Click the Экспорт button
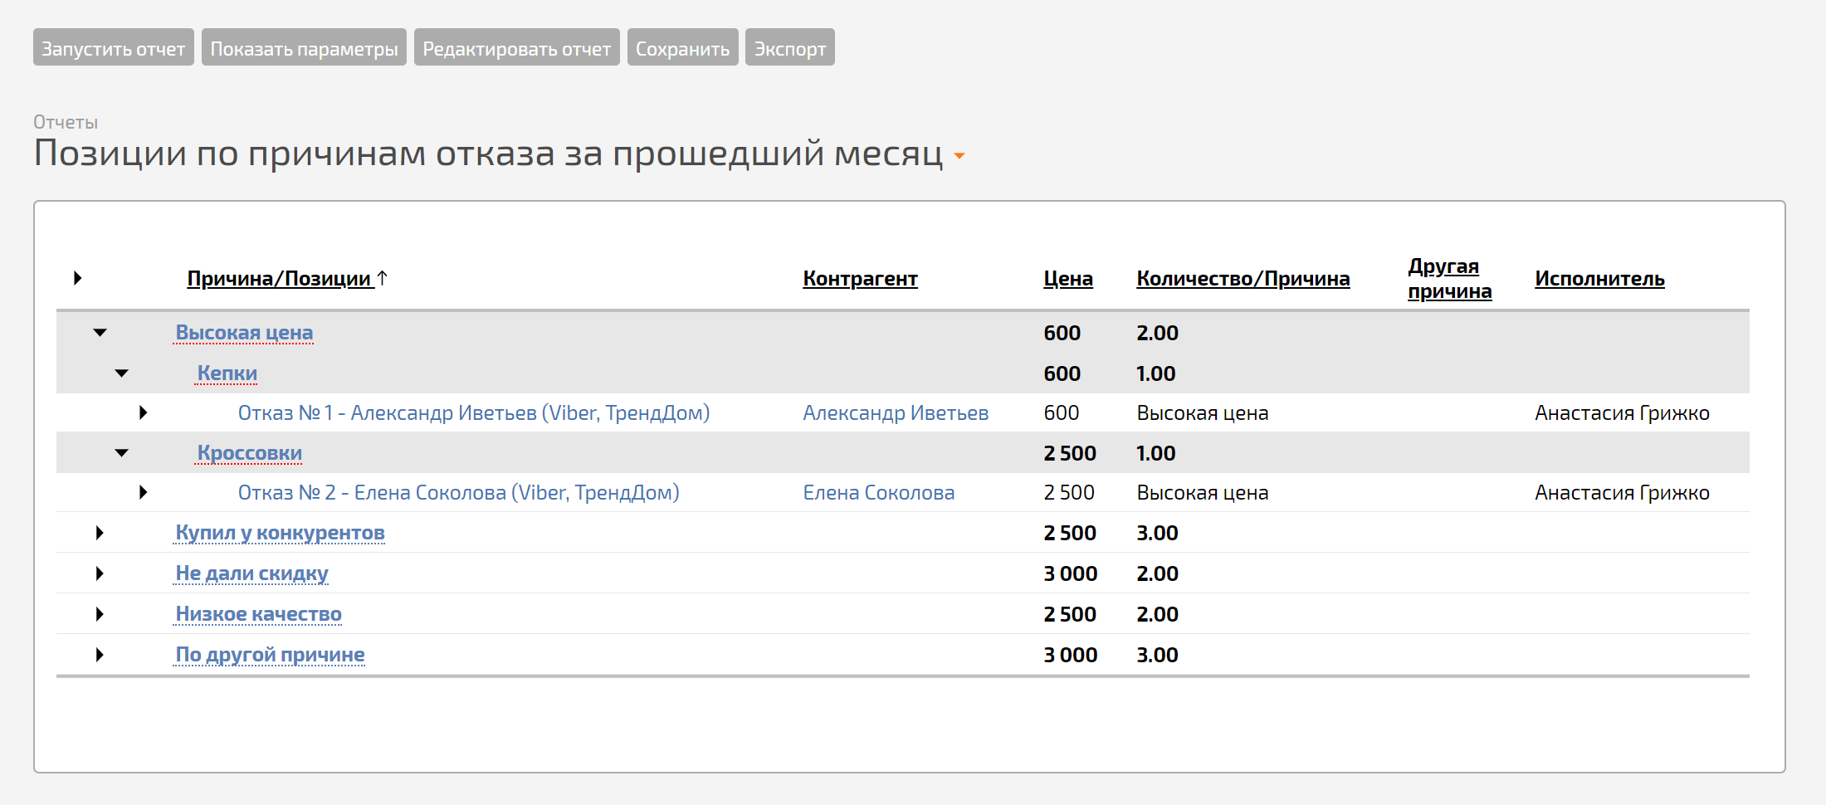The height and width of the screenshot is (805, 1826). (x=789, y=47)
